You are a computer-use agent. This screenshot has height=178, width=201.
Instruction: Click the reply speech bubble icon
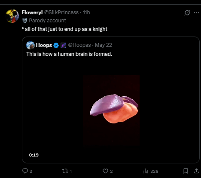point(25,171)
